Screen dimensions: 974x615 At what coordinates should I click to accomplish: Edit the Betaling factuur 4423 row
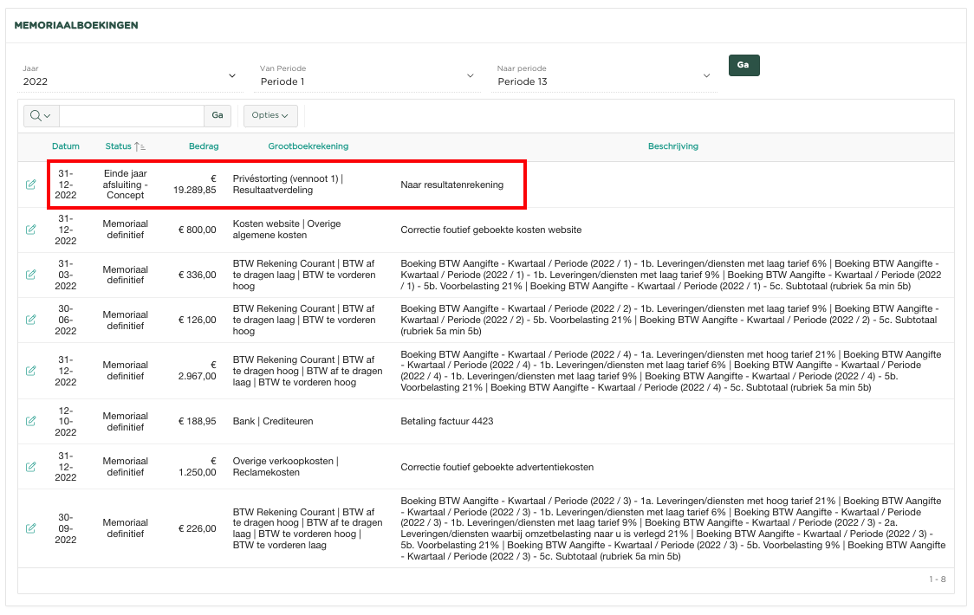(x=31, y=421)
